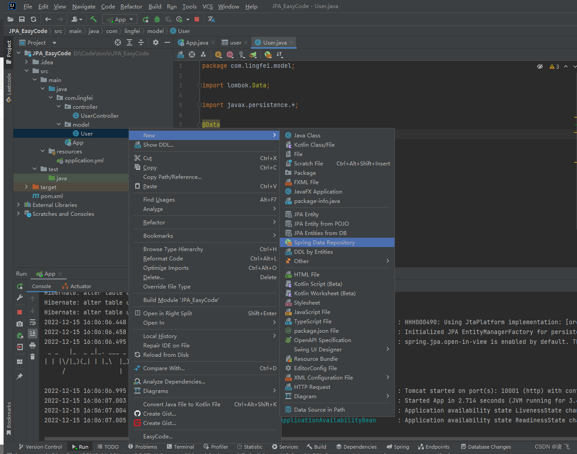Close the user table tab

[x=246, y=42]
